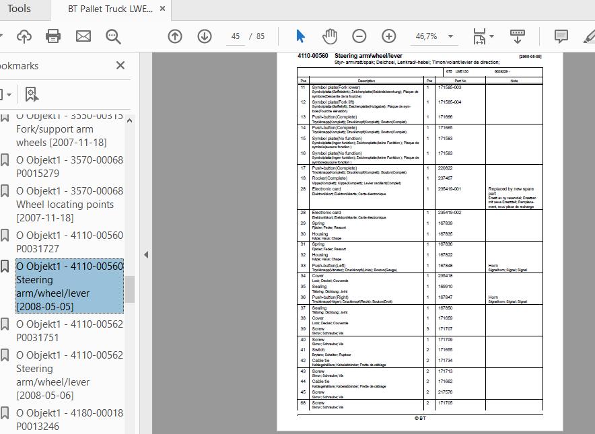This screenshot has width=595, height=434.
Task: Go to previous page arrow
Action: (x=175, y=36)
